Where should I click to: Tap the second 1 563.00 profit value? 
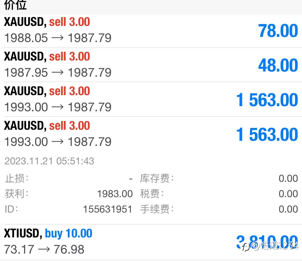point(267,135)
